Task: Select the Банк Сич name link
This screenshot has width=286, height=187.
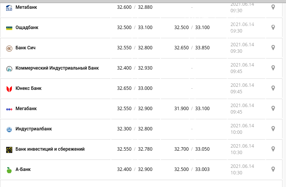Action: [25, 48]
